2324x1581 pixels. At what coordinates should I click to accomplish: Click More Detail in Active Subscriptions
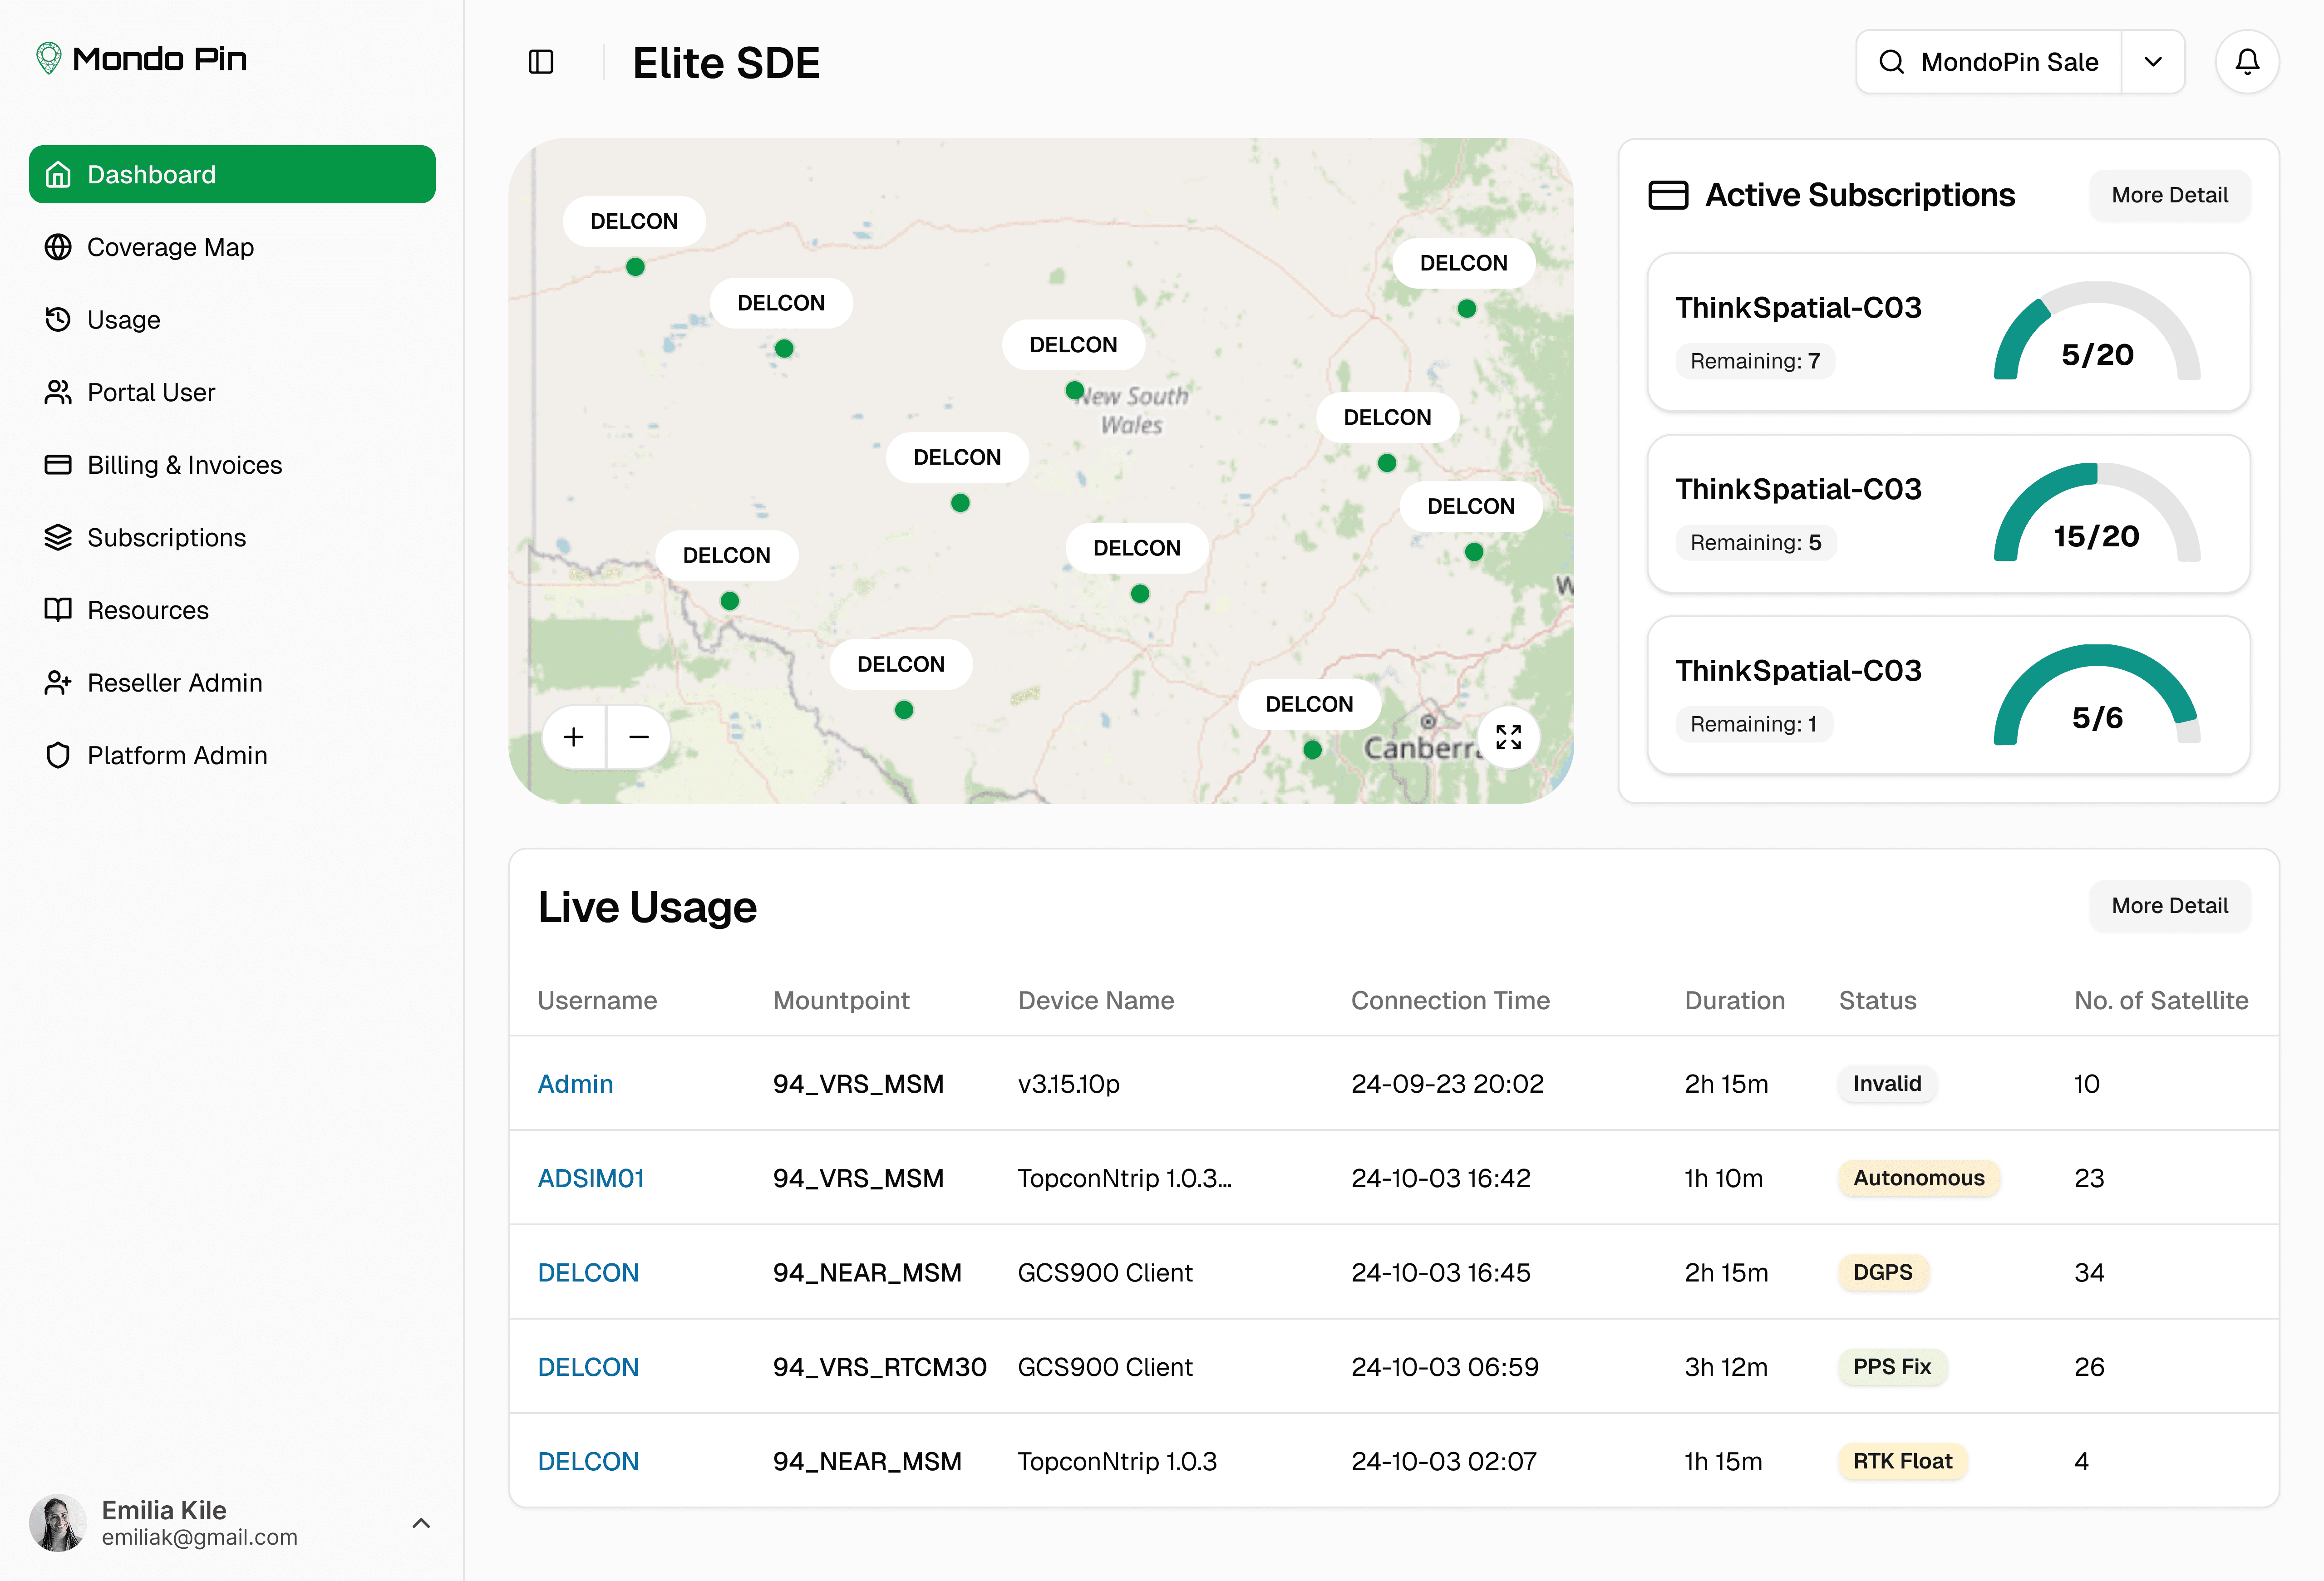[2169, 195]
